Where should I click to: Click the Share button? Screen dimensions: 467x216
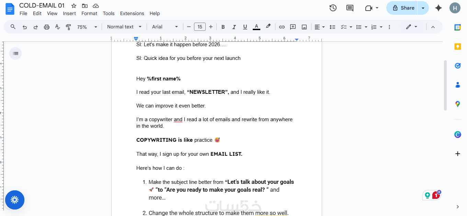[402, 8]
